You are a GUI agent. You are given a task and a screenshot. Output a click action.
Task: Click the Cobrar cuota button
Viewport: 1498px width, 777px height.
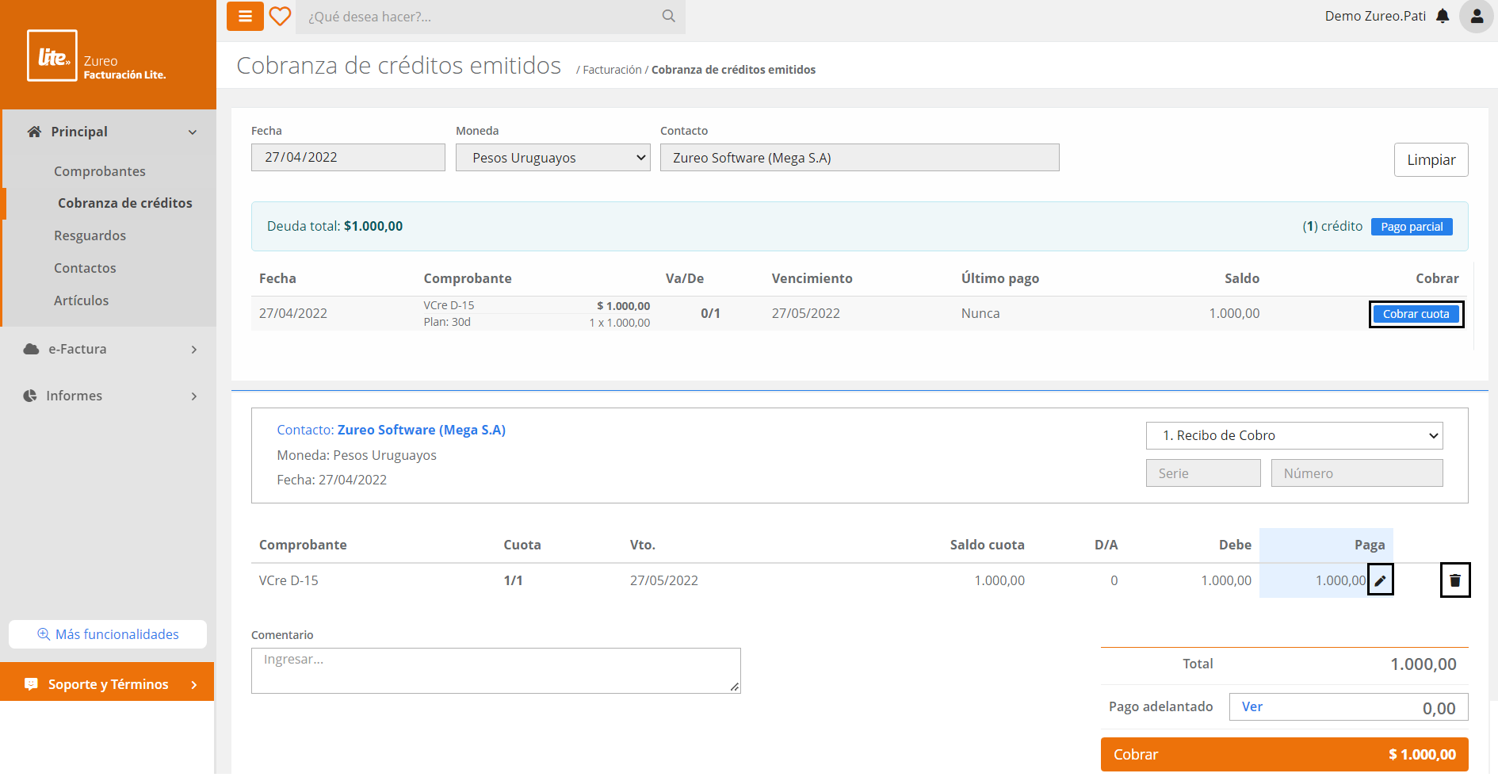1416,314
